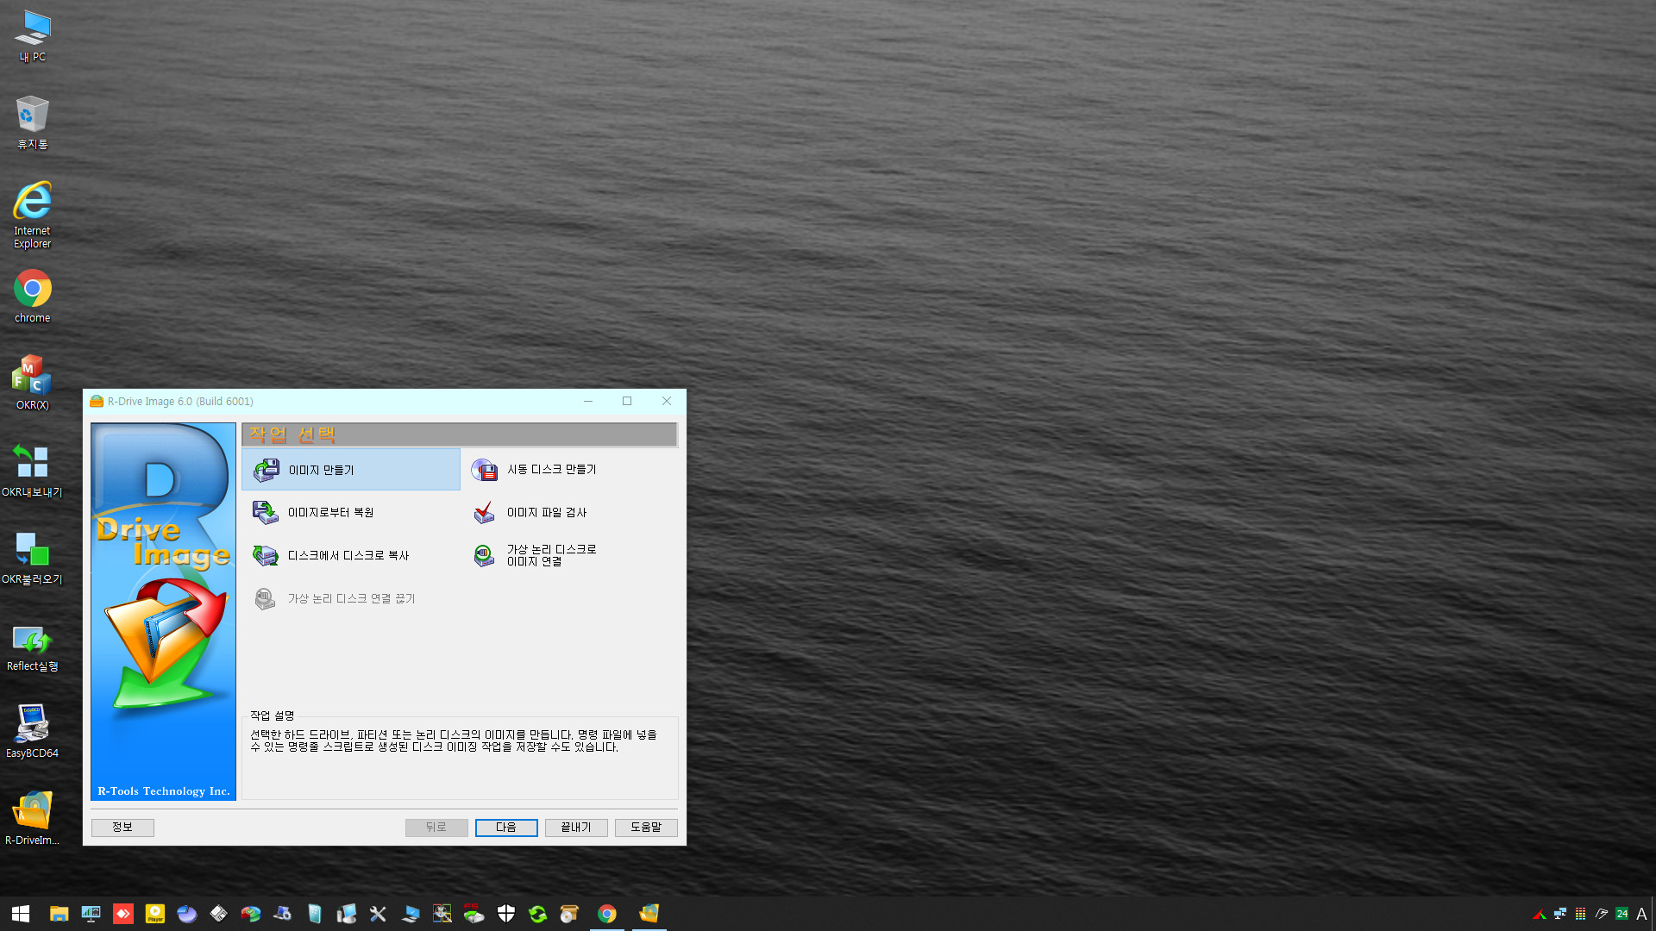Click the black-and-white shield taskbar icon
Screen dimensions: 1656x931
[x=506, y=914]
